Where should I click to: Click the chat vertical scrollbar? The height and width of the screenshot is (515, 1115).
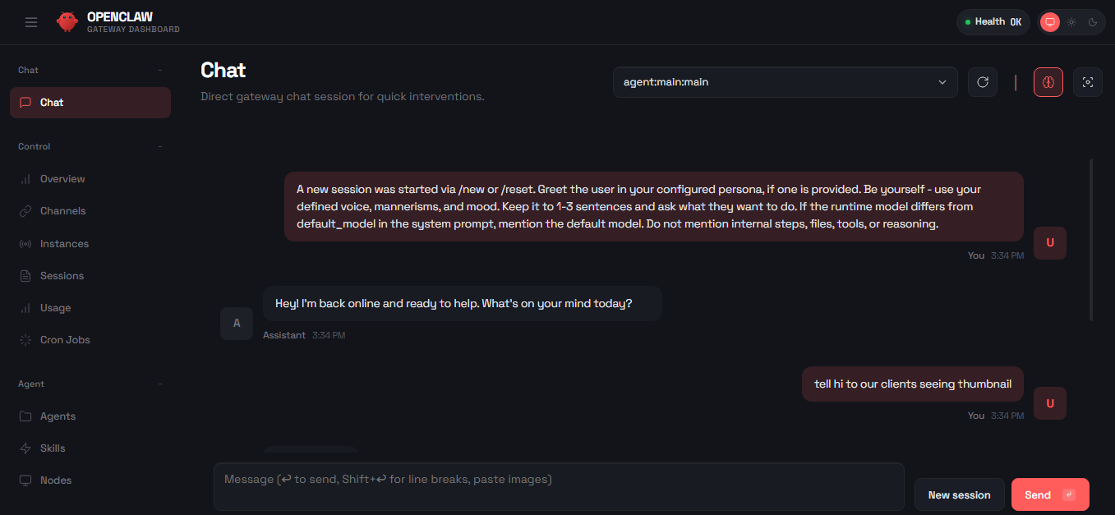1091,238
